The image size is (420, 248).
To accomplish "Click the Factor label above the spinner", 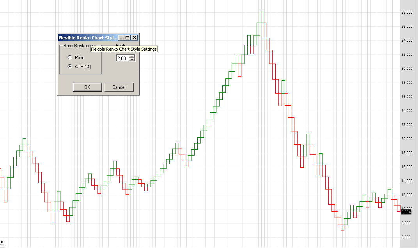I will (123, 44).
